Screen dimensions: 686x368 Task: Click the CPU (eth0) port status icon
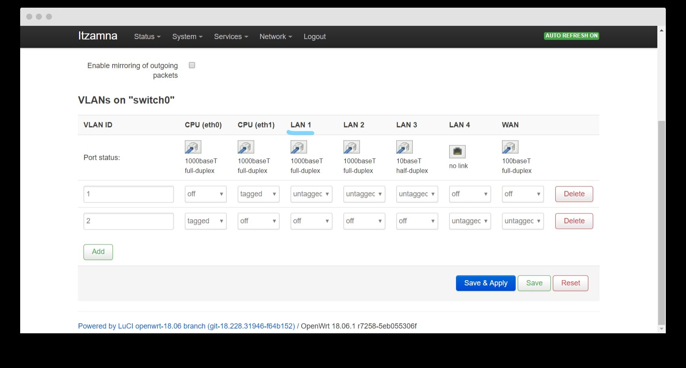coord(193,147)
